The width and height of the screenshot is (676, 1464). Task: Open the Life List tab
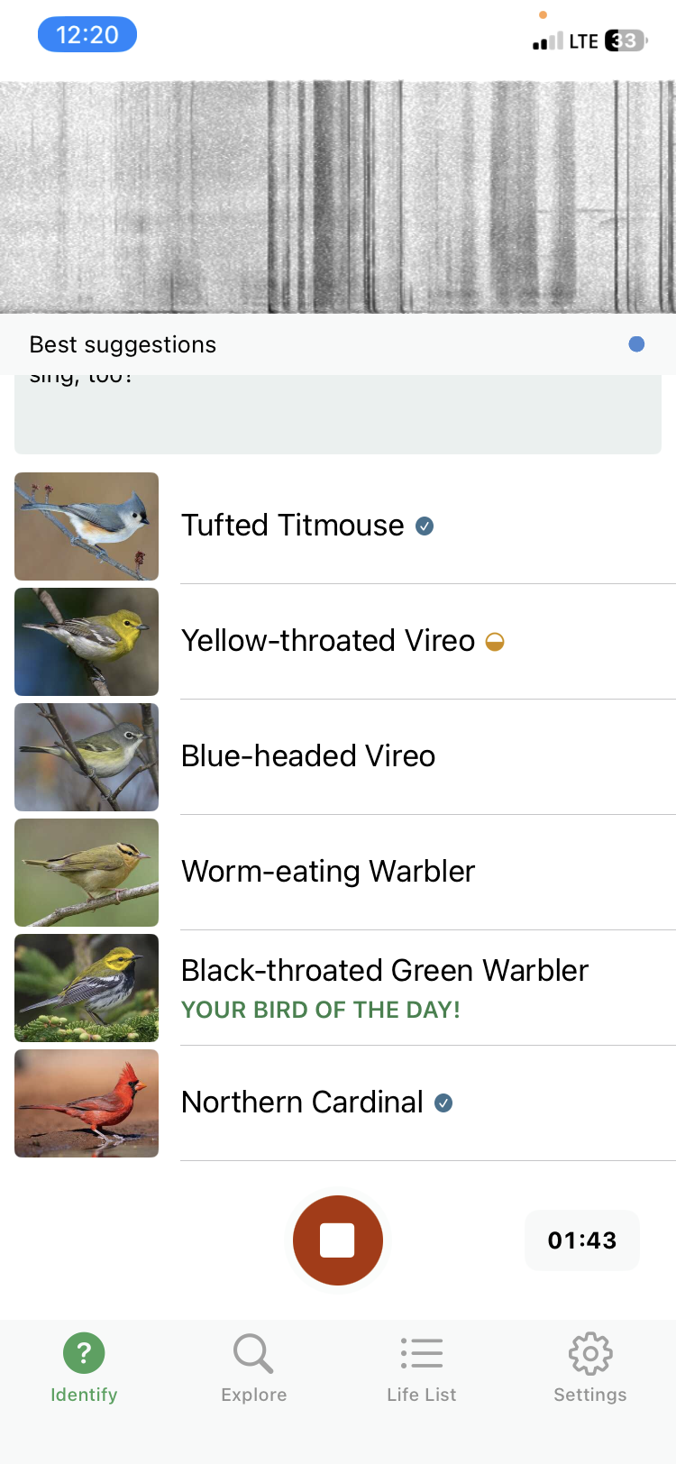pyautogui.click(x=421, y=1369)
